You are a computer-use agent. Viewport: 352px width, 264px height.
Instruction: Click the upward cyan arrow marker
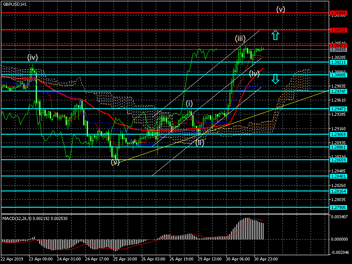pyautogui.click(x=275, y=36)
